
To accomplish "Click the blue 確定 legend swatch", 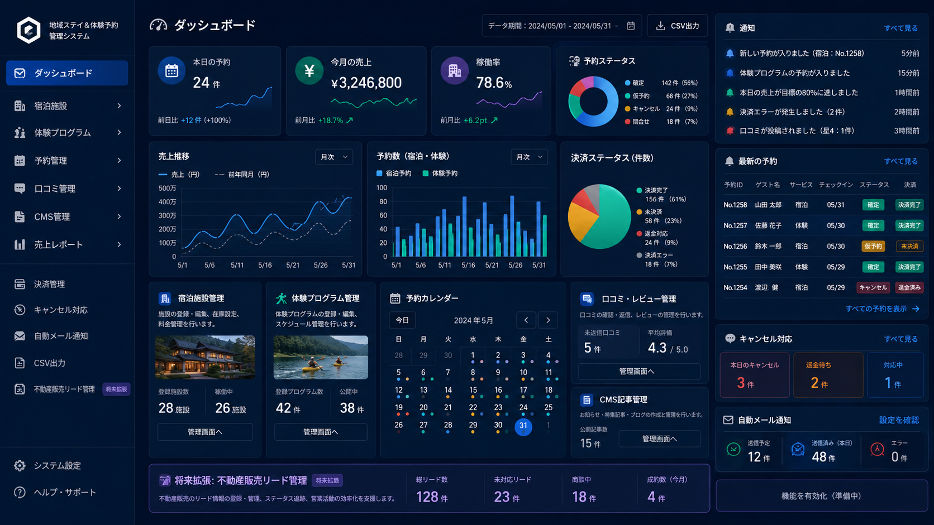I will pos(627,83).
